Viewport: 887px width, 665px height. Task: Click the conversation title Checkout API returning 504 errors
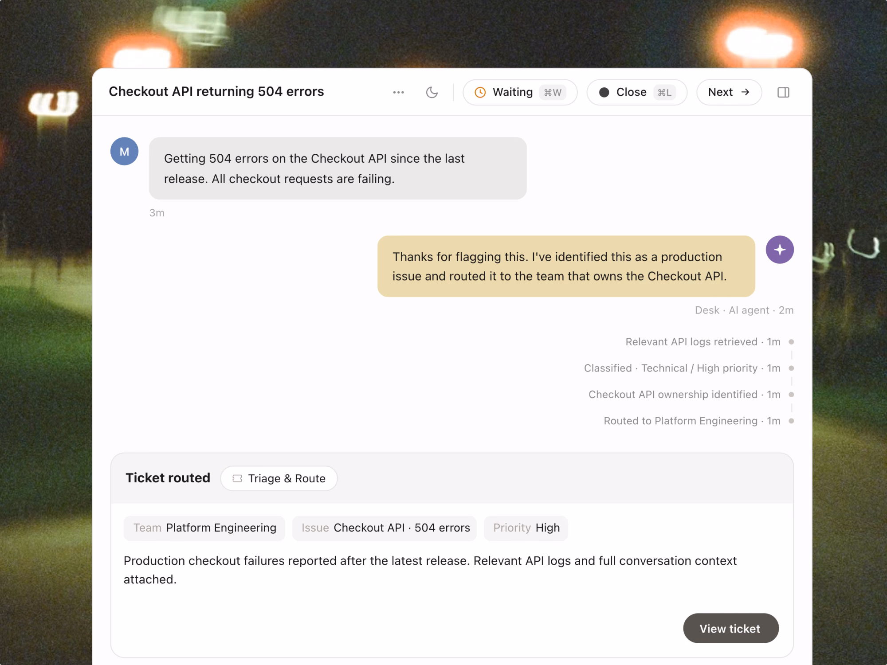click(216, 91)
